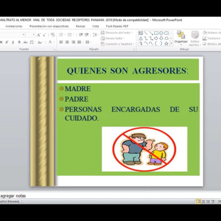The width and height of the screenshot is (221, 221).
Task: Click Convertir a SmartArt button
Action: 117,44
